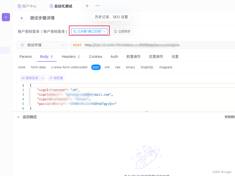Click JSON editor line 2 timezone value

point(74,90)
